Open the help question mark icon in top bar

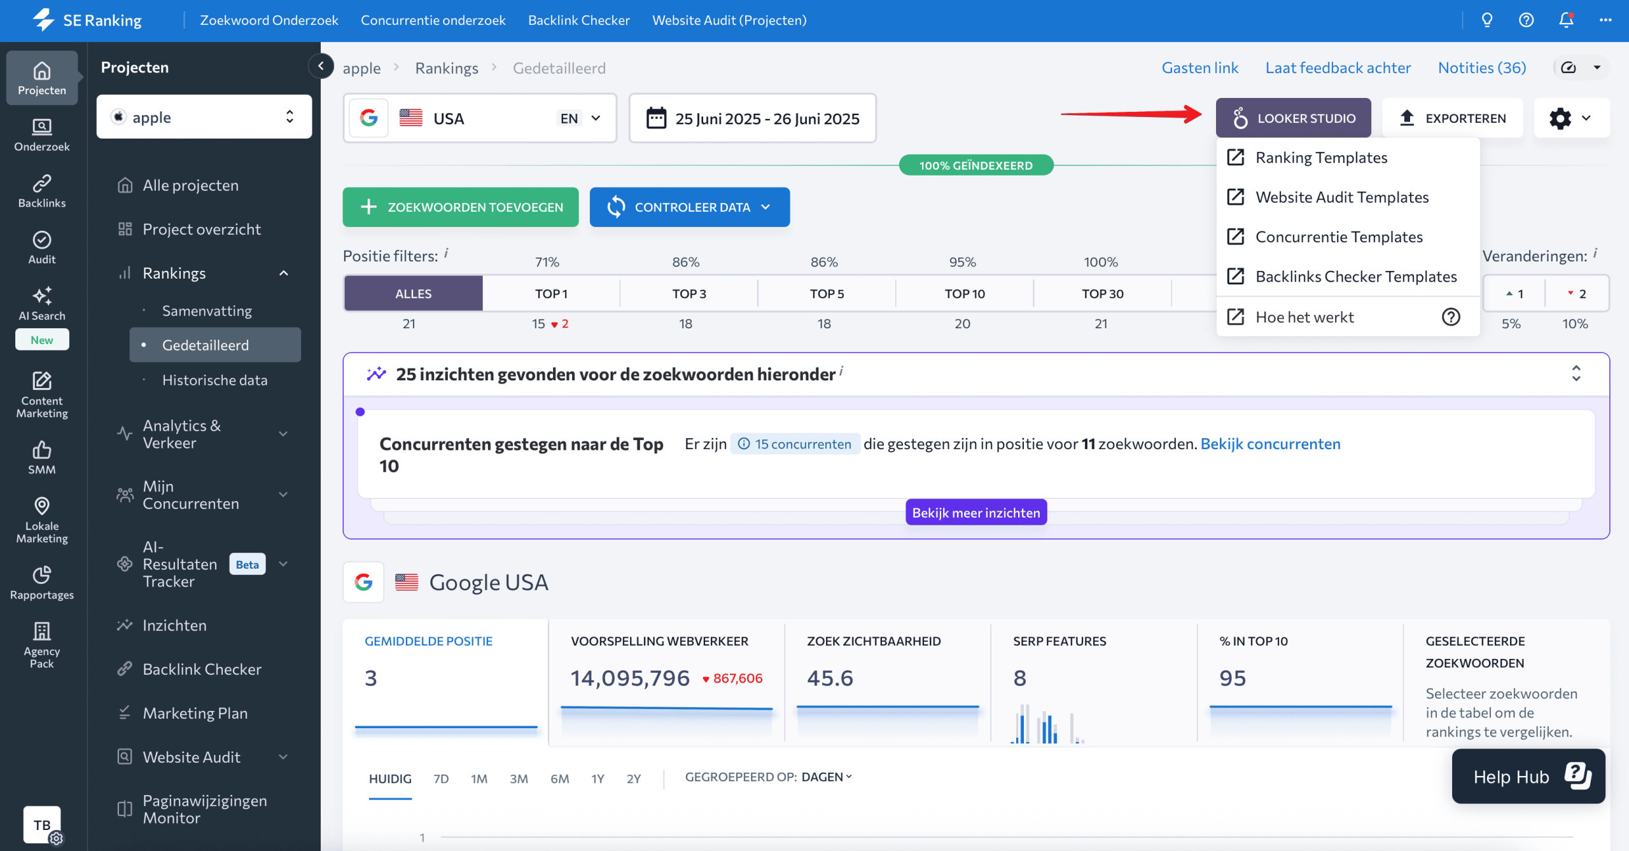[x=1526, y=20]
